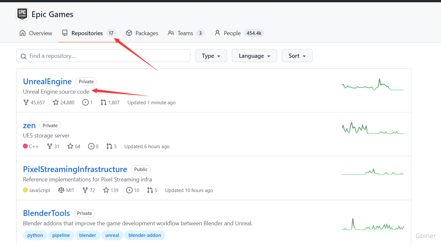Screen dimensions: 441x245
Task: Select the blender-addon topic tag
Action: point(145,235)
